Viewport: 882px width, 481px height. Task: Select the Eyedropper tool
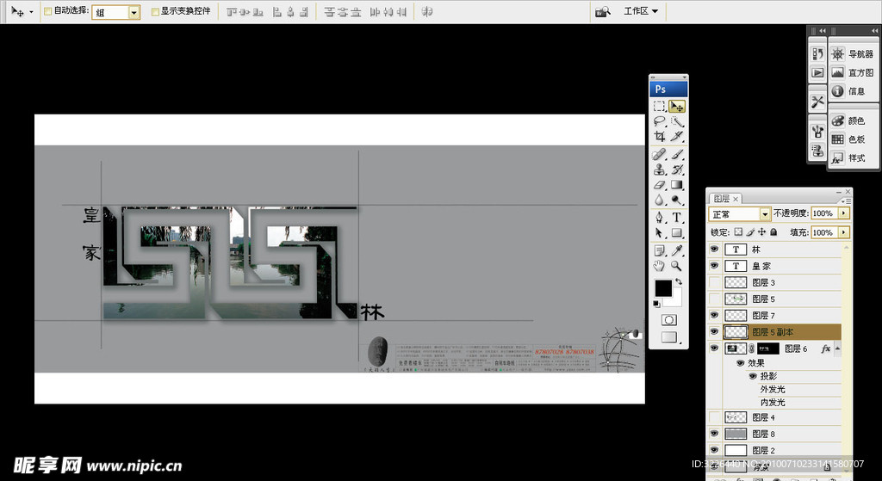click(x=677, y=250)
